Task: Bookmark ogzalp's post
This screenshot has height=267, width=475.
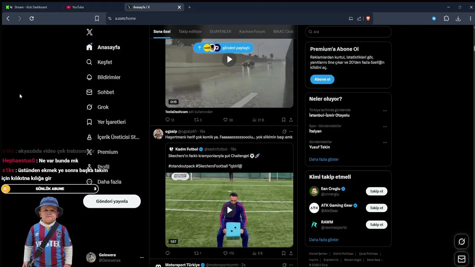Action: (x=284, y=253)
